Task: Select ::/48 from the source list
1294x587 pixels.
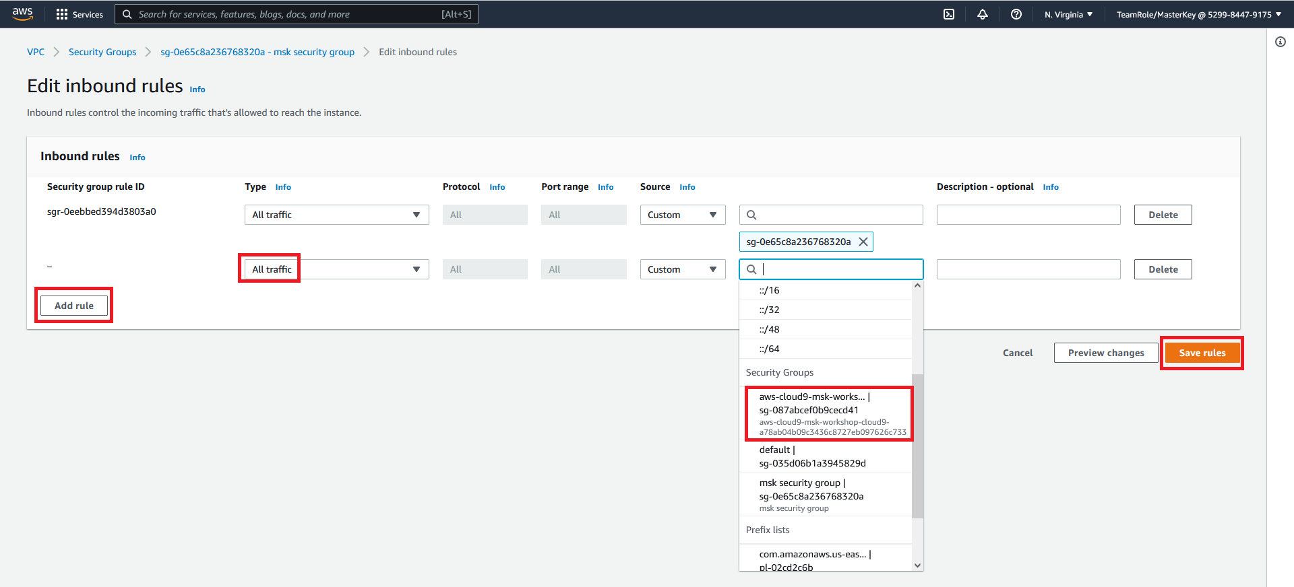Action: click(x=826, y=329)
